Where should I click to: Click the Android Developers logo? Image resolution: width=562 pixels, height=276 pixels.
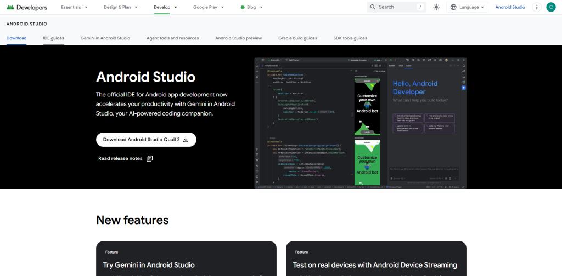(26, 7)
